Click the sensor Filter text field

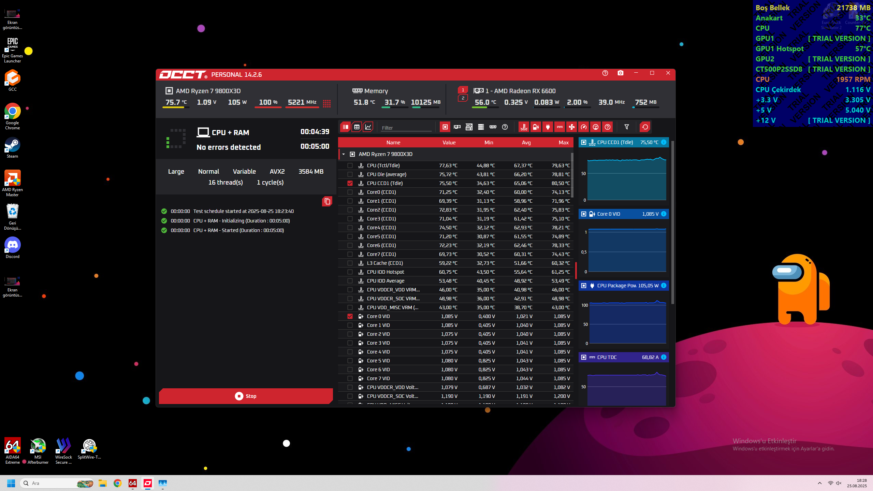pyautogui.click(x=406, y=128)
